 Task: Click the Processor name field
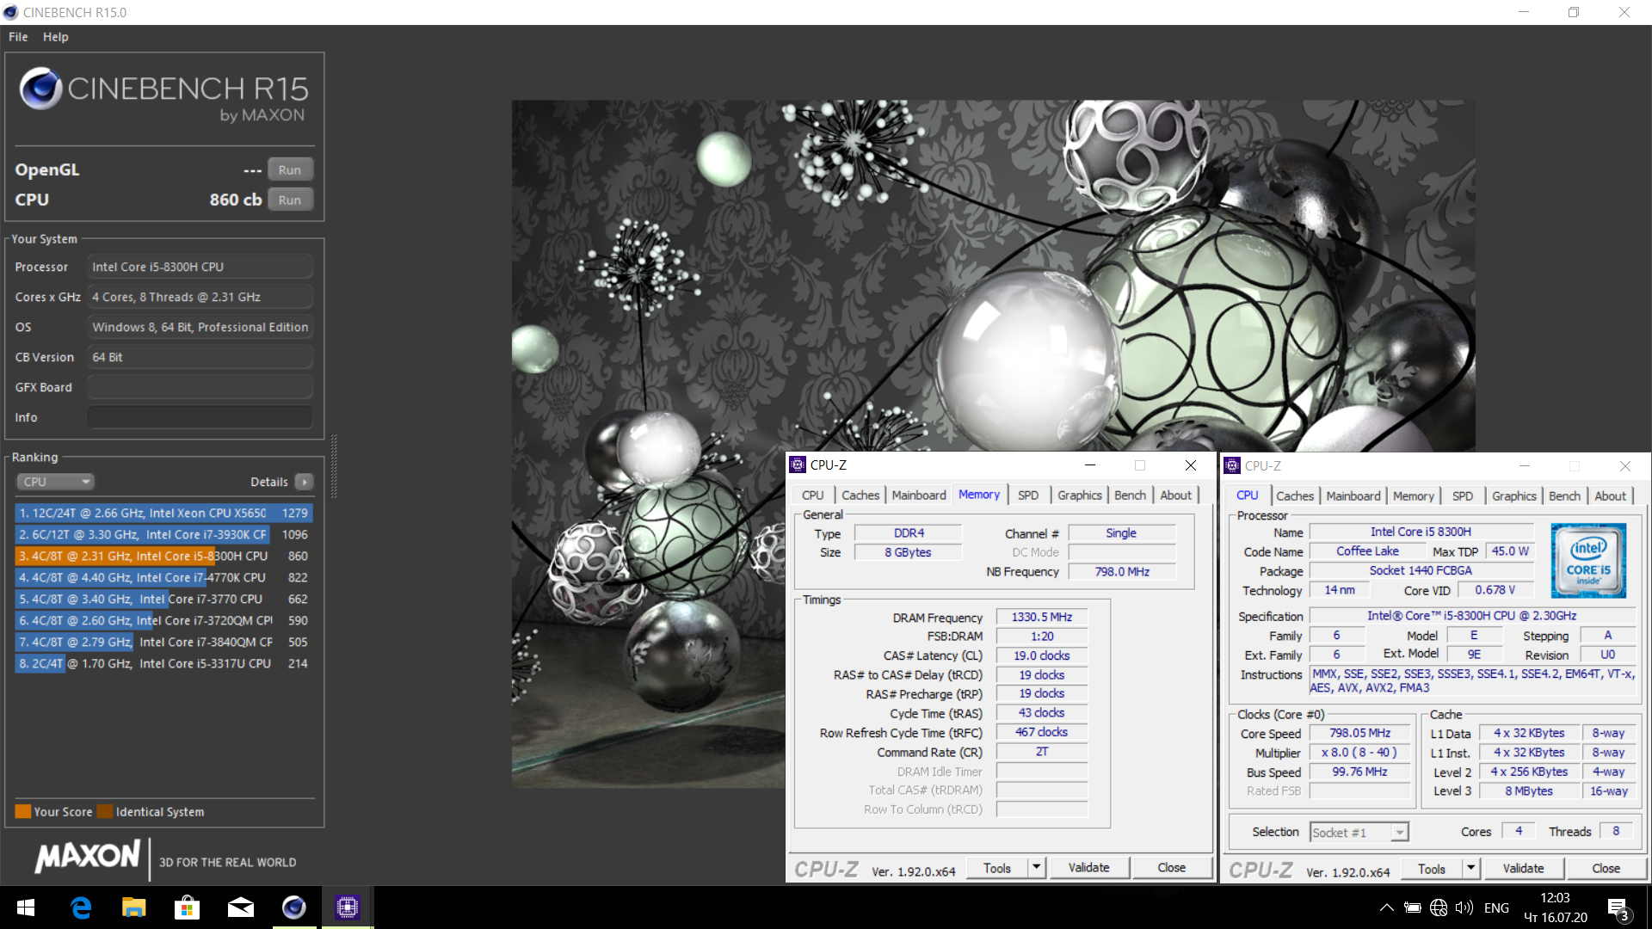click(x=200, y=267)
